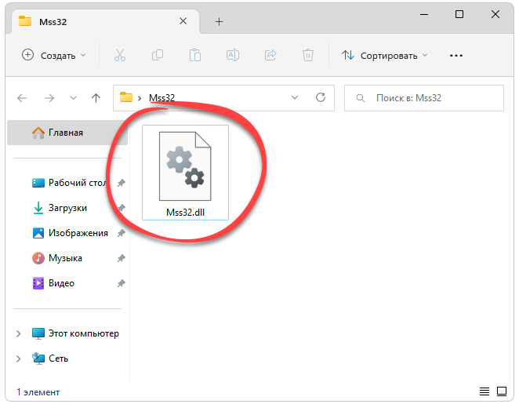Click the Copy icon in toolbar
This screenshot has width=519, height=404.
tap(158, 55)
